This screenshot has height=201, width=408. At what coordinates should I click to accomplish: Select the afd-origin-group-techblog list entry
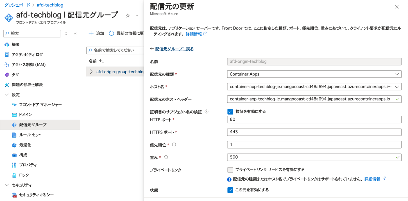(120, 72)
